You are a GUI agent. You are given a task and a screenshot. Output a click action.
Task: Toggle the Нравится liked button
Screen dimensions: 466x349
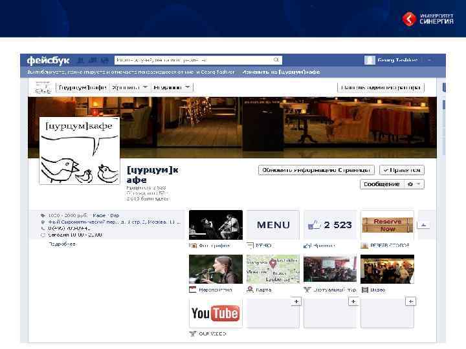[402, 170]
